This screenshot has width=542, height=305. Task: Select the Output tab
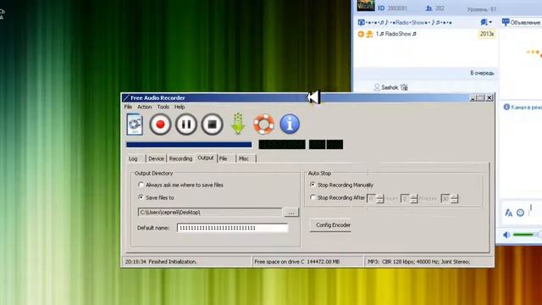click(206, 158)
